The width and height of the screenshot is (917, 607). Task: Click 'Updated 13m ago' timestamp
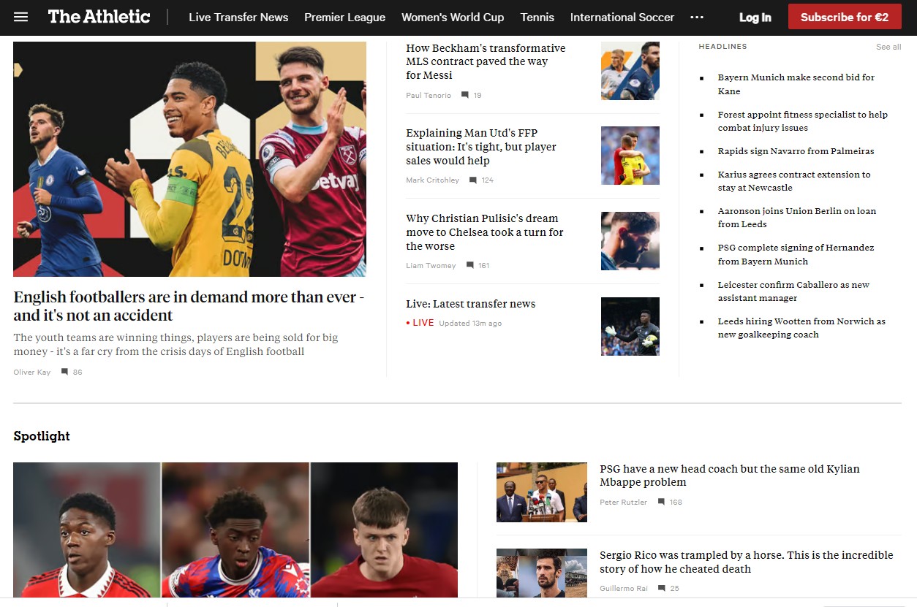[470, 324]
